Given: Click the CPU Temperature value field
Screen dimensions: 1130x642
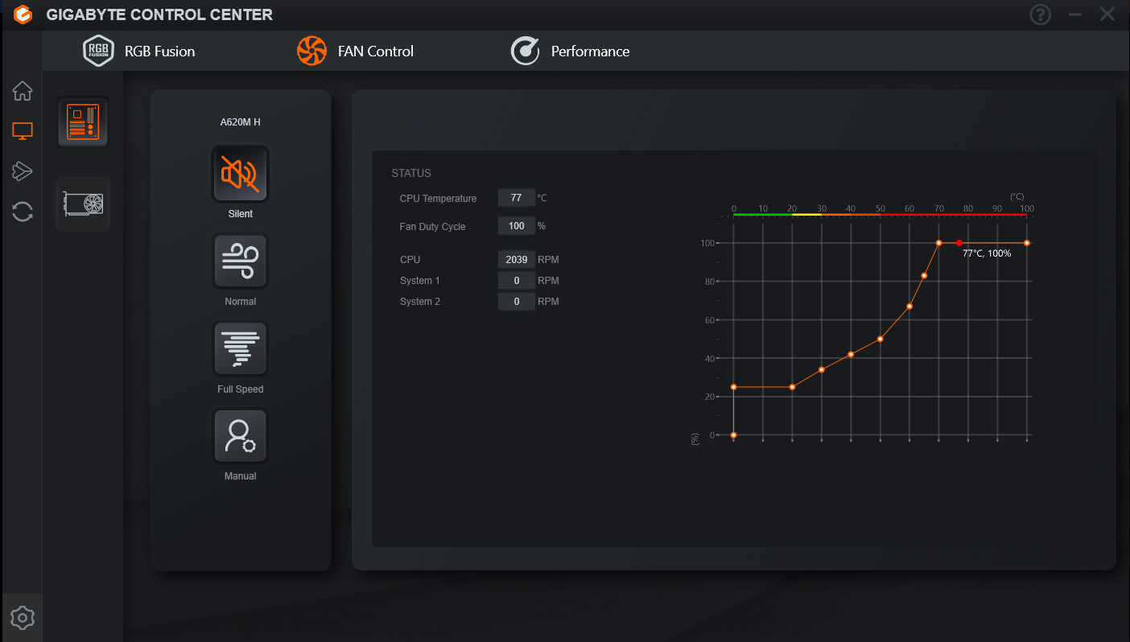Looking at the screenshot, I should point(516,198).
